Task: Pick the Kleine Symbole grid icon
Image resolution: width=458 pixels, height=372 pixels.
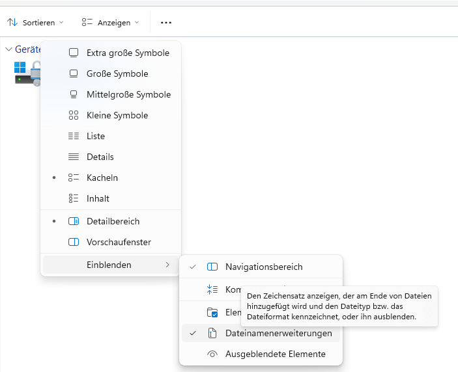Action: click(74, 115)
